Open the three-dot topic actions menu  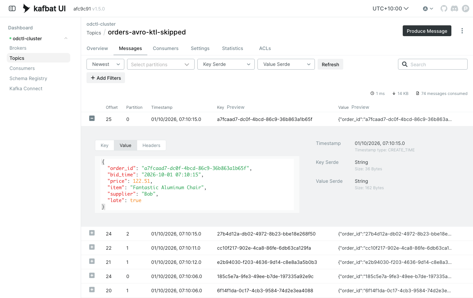[462, 31]
